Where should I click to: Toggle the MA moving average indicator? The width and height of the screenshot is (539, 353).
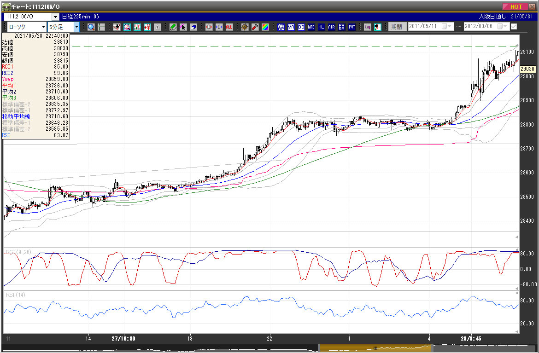point(291,27)
